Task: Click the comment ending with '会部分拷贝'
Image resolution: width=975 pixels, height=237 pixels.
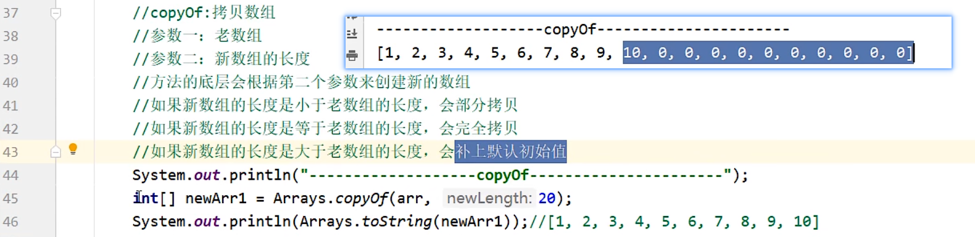Action: point(325,105)
